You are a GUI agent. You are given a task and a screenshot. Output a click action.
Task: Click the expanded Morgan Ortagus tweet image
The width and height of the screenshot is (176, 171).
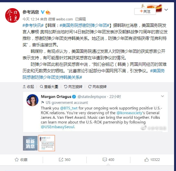pos(95,112)
